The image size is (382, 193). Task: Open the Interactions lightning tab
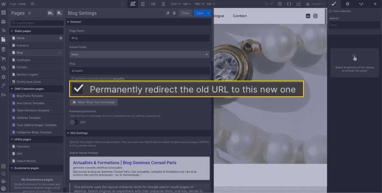(375, 4)
